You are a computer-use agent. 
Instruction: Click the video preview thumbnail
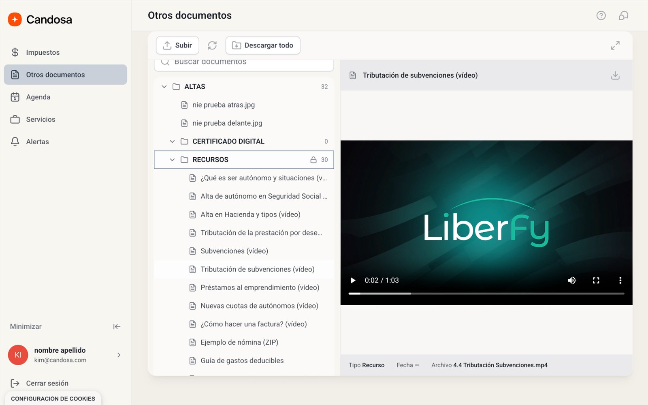pyautogui.click(x=486, y=223)
